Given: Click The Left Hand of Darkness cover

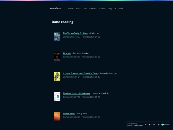Looking at the screenshot, I should coord(57,96).
